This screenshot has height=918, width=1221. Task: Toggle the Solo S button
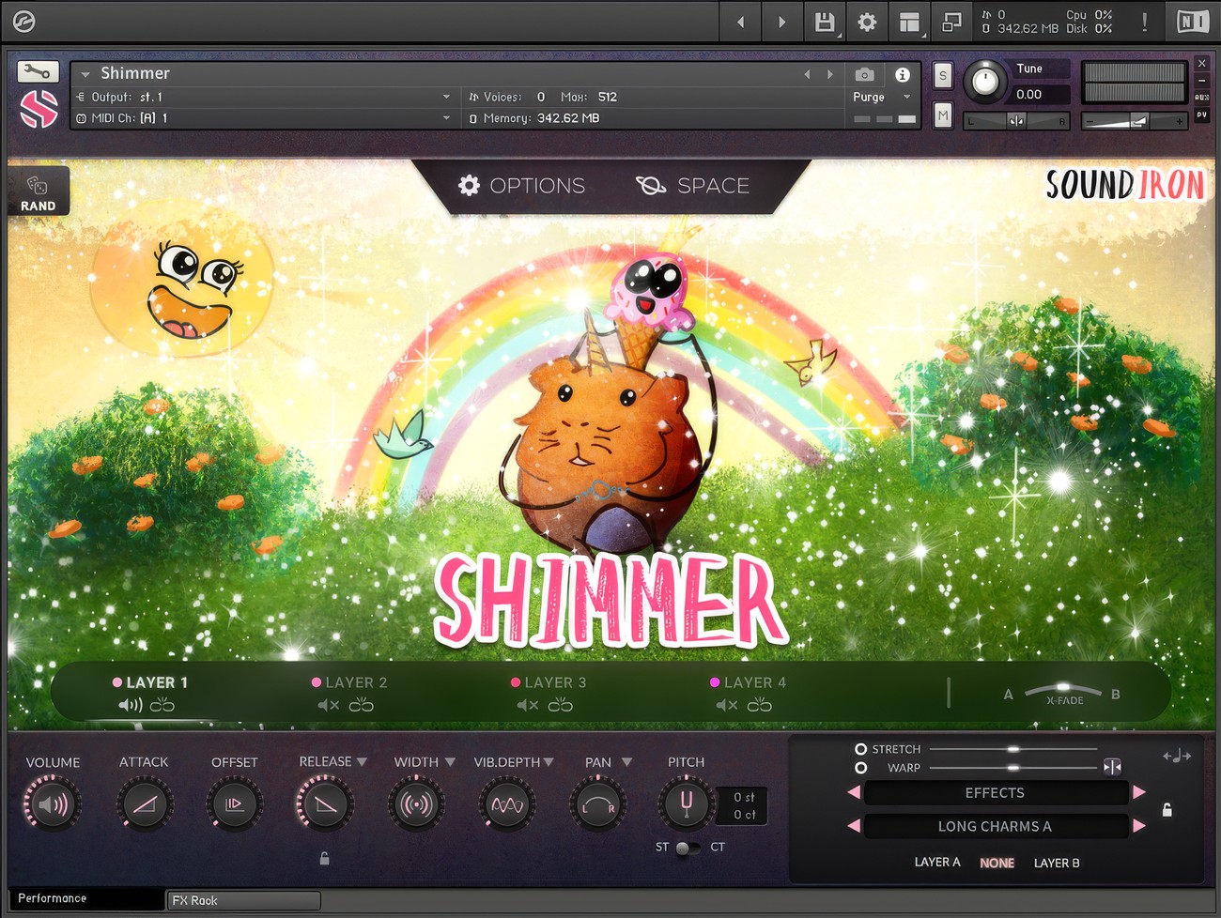[x=943, y=76]
